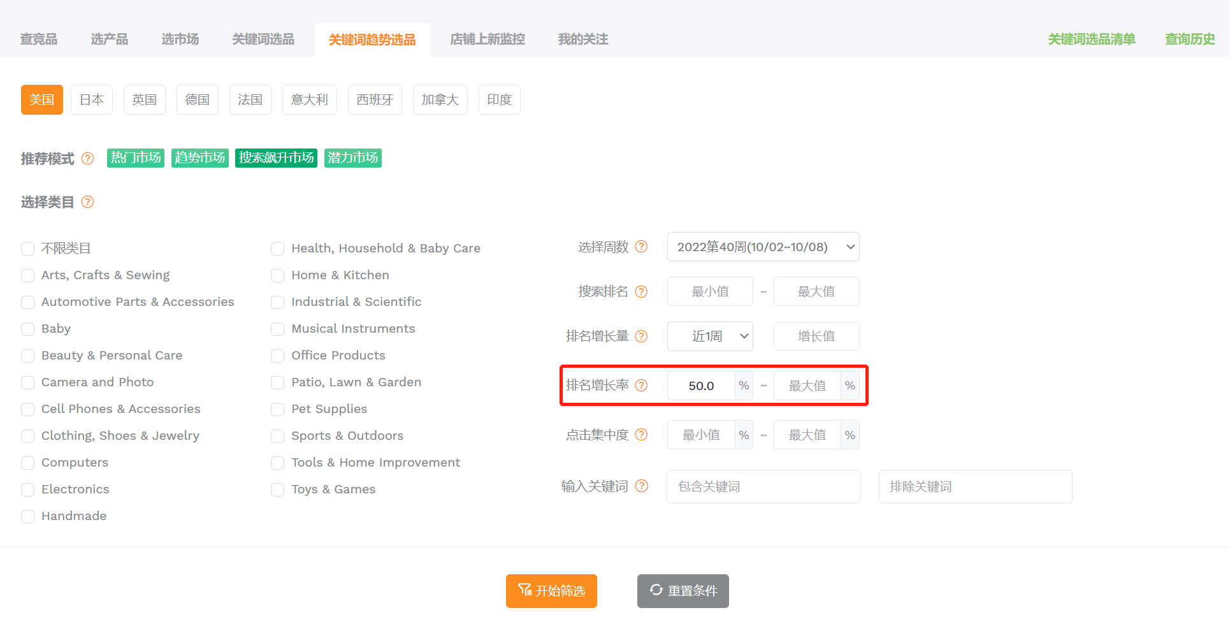
Task: Click help icon beside 排名增长率
Action: 642,385
